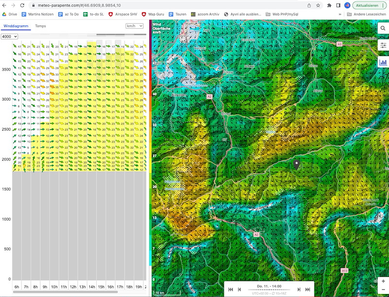Jump to the next day forecast
The width and height of the screenshot is (389, 297).
click(x=307, y=289)
